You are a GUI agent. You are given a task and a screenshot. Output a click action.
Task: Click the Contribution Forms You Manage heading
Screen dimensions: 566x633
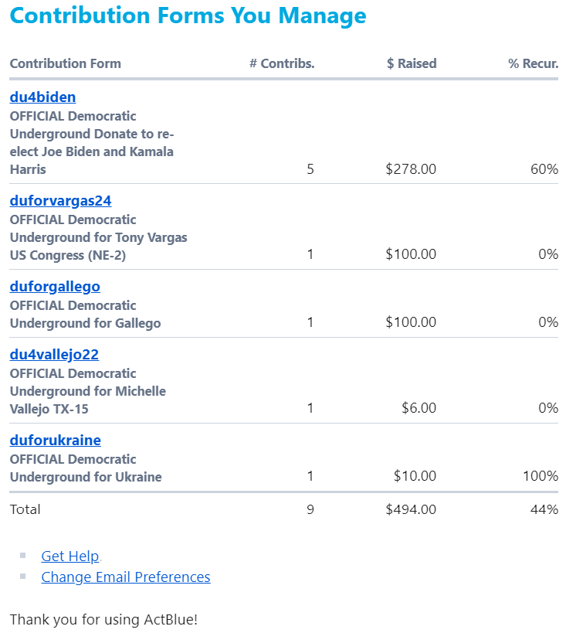click(x=188, y=15)
